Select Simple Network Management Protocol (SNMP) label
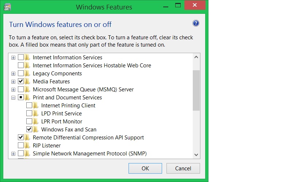 click(x=89, y=154)
